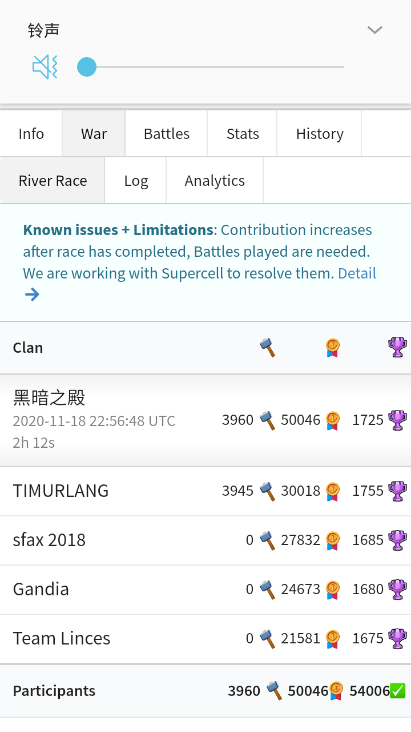This screenshot has height=732, width=411.
Task: Click the blue arrow under the notice
Action: click(32, 295)
